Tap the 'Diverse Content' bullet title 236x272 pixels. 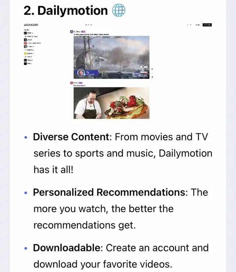[72, 137]
